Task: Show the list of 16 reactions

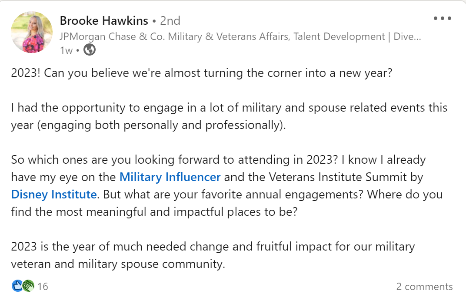Action: point(43,287)
